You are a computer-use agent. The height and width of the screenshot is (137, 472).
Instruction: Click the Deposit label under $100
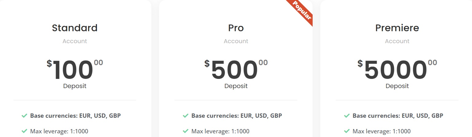pyautogui.click(x=75, y=86)
